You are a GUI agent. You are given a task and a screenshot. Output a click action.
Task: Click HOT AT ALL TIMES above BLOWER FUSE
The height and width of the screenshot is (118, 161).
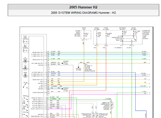click(106, 29)
